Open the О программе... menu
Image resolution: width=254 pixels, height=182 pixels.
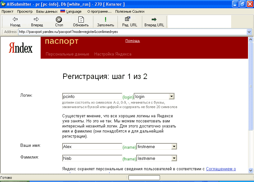point(99,11)
